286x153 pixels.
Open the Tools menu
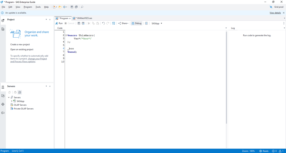point(38,7)
